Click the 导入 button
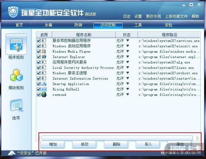Image resolution: width=206 pixels, height=159 pixels. [x=148, y=144]
